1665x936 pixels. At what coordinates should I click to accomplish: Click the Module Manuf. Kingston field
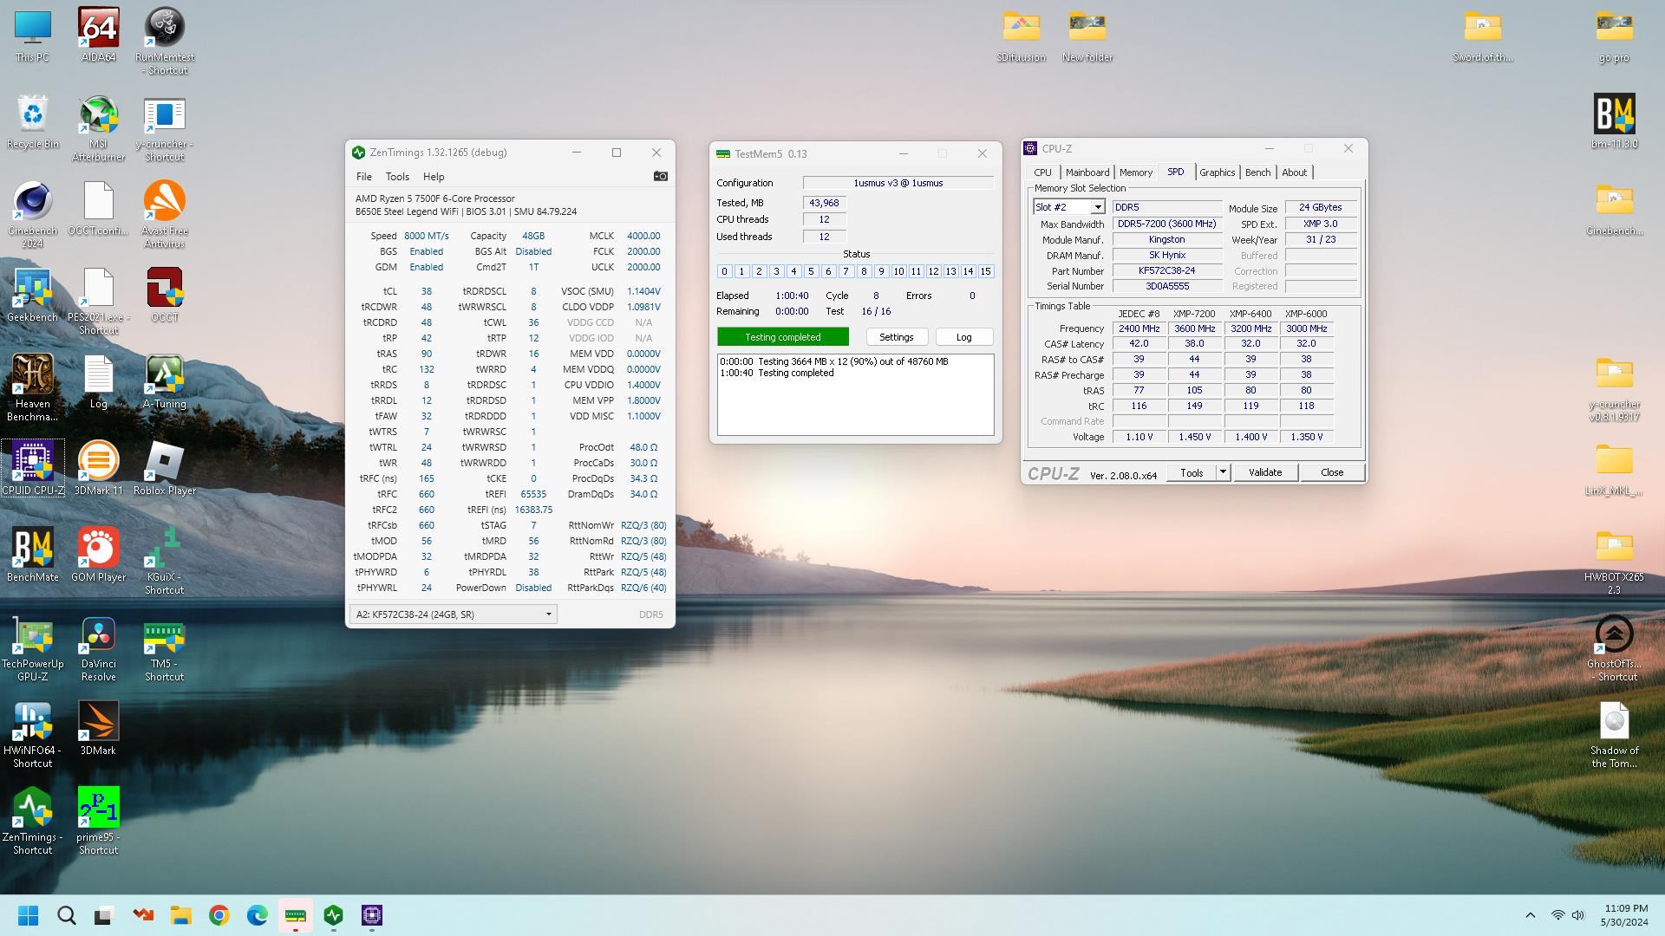1166,239
